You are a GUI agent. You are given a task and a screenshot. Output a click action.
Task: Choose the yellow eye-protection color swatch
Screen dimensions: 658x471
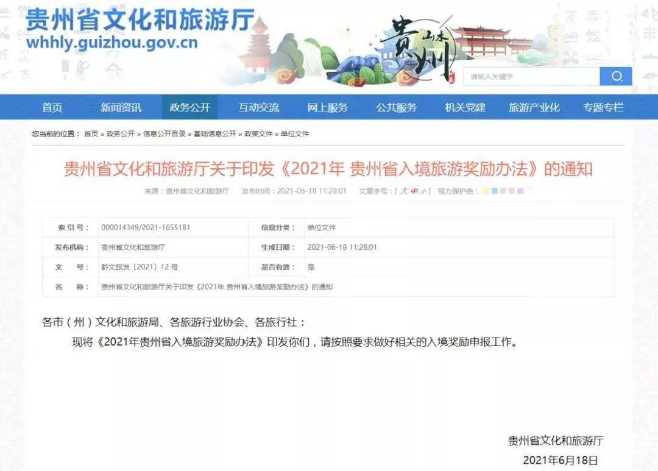click(x=486, y=191)
